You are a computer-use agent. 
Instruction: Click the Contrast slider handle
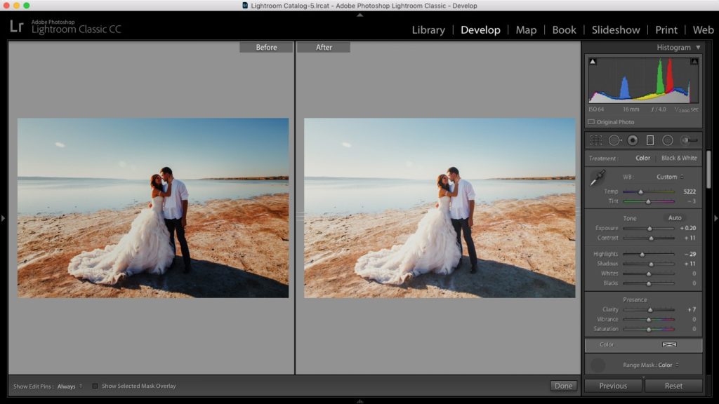tap(651, 238)
